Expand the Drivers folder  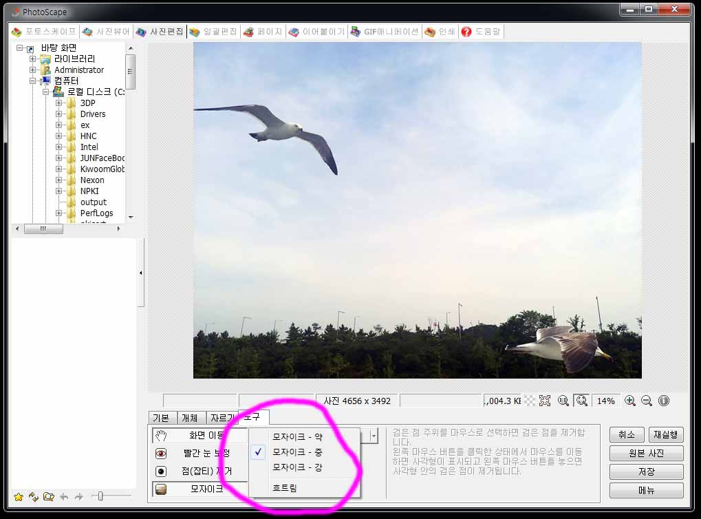coord(58,114)
